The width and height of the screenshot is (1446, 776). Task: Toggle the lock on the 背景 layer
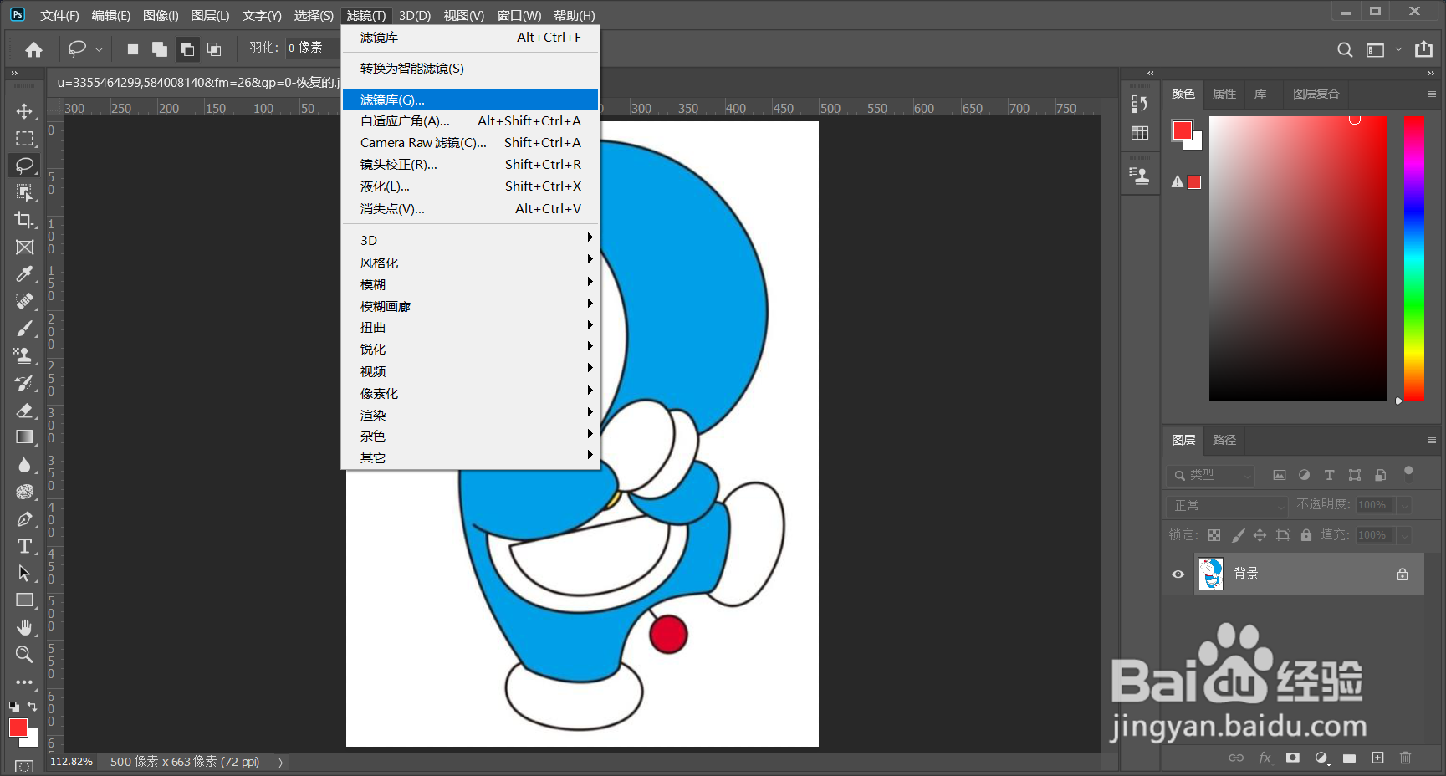tap(1402, 574)
